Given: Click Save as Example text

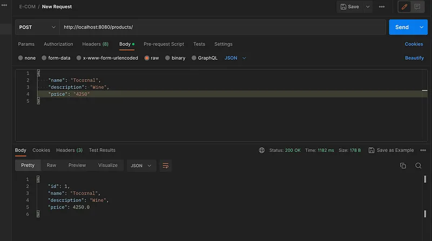Looking at the screenshot, I should pos(395,150).
